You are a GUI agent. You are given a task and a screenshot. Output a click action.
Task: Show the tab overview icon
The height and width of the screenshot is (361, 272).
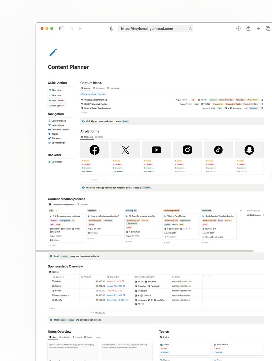point(268,29)
